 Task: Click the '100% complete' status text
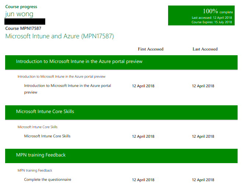click(218, 11)
